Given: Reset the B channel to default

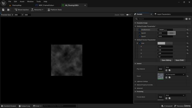Looking at the screenshot, I should [187, 53].
